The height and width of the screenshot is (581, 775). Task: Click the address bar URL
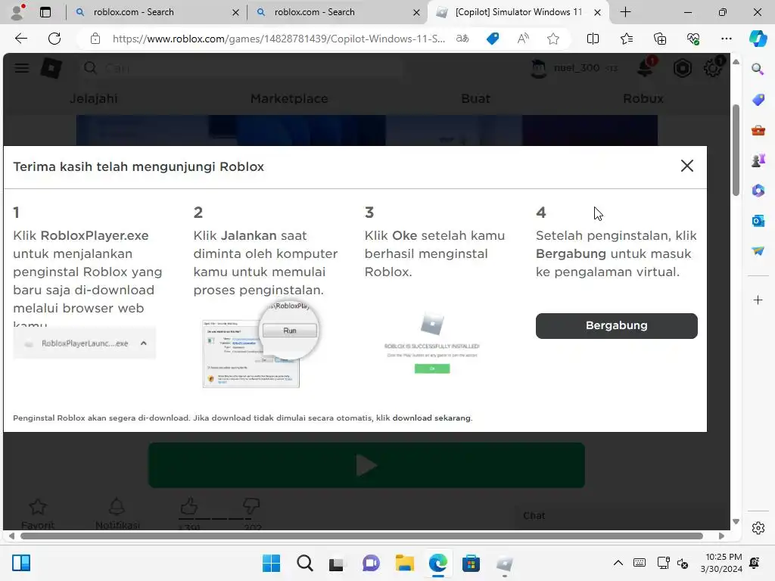pos(279,39)
